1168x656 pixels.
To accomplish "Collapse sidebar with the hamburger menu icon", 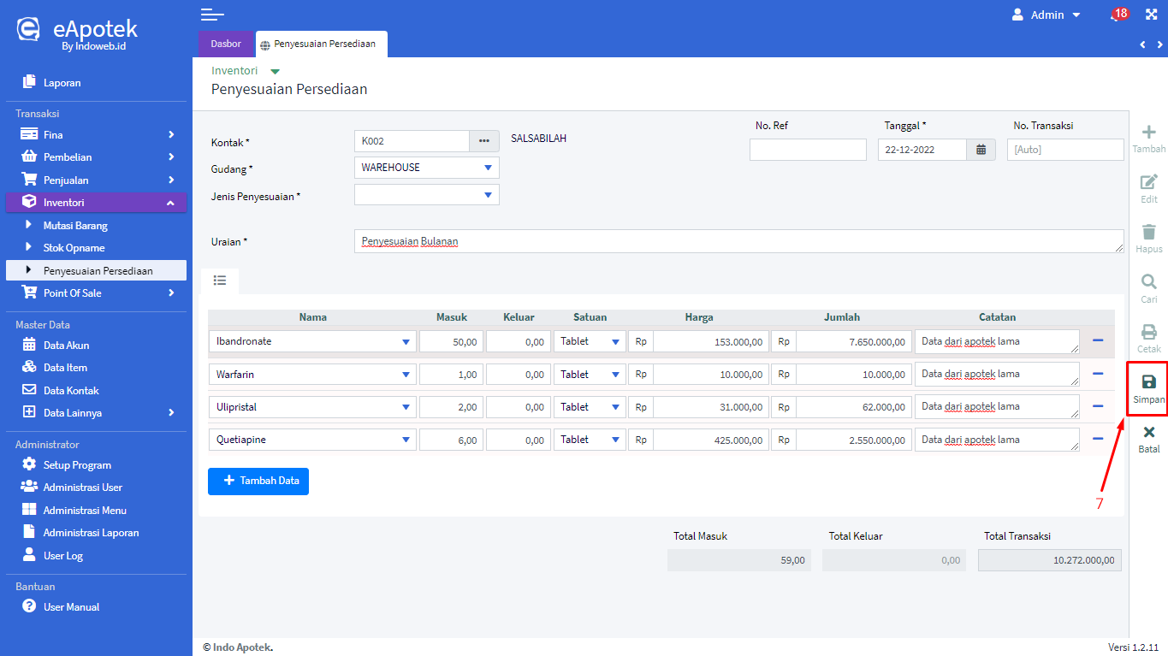I will click(x=212, y=15).
